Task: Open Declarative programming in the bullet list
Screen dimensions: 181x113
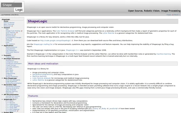Action: [x=43, y=74]
